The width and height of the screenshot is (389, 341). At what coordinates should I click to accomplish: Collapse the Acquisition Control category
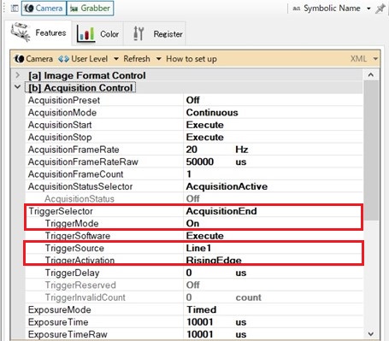[x=18, y=87]
